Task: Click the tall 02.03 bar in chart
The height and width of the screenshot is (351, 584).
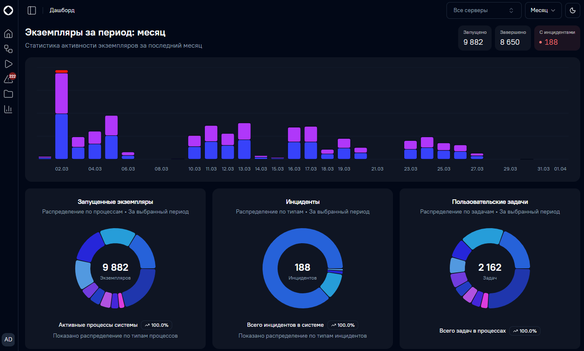Action: click(61, 116)
